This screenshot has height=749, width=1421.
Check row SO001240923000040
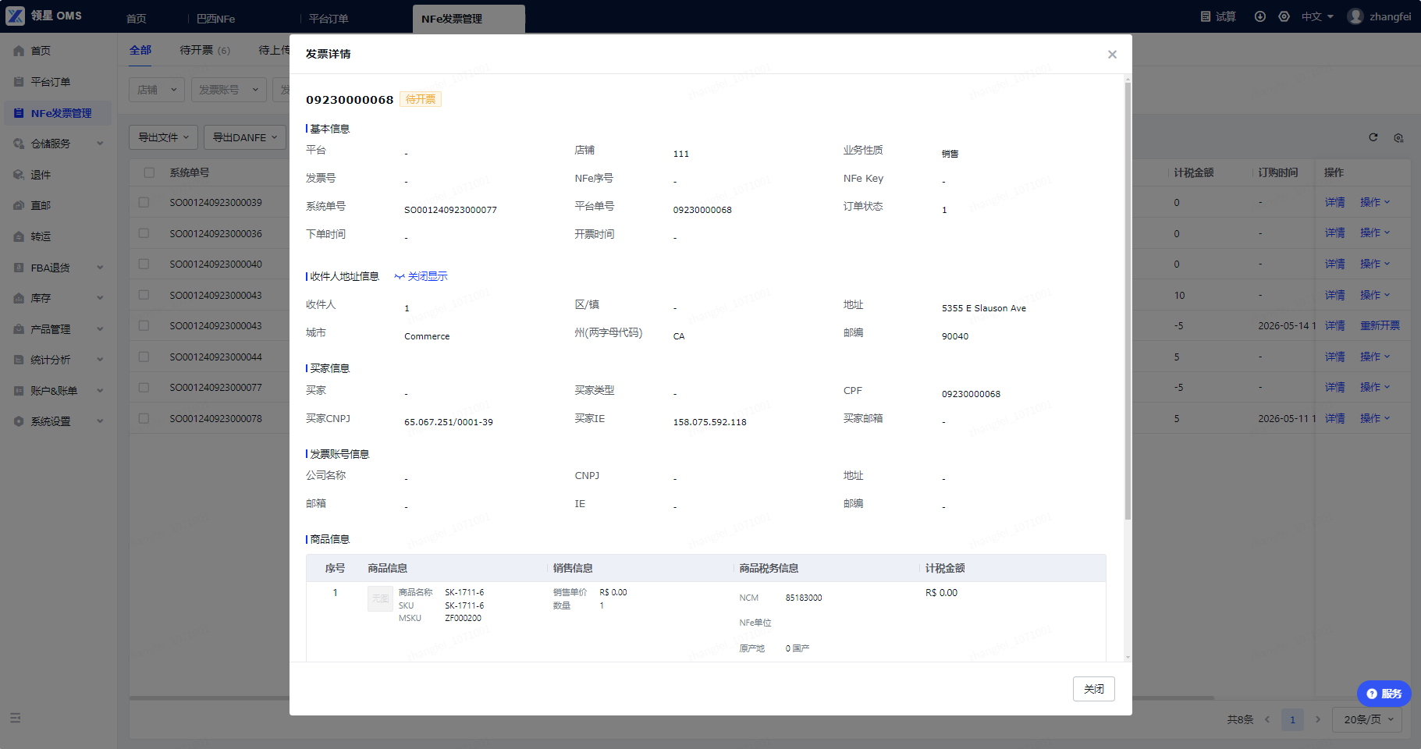point(144,264)
